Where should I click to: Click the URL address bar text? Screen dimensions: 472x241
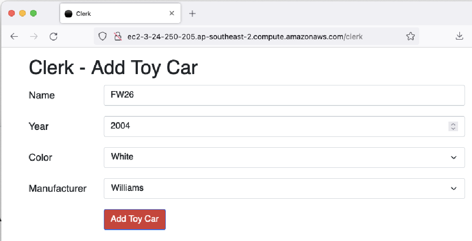click(245, 37)
